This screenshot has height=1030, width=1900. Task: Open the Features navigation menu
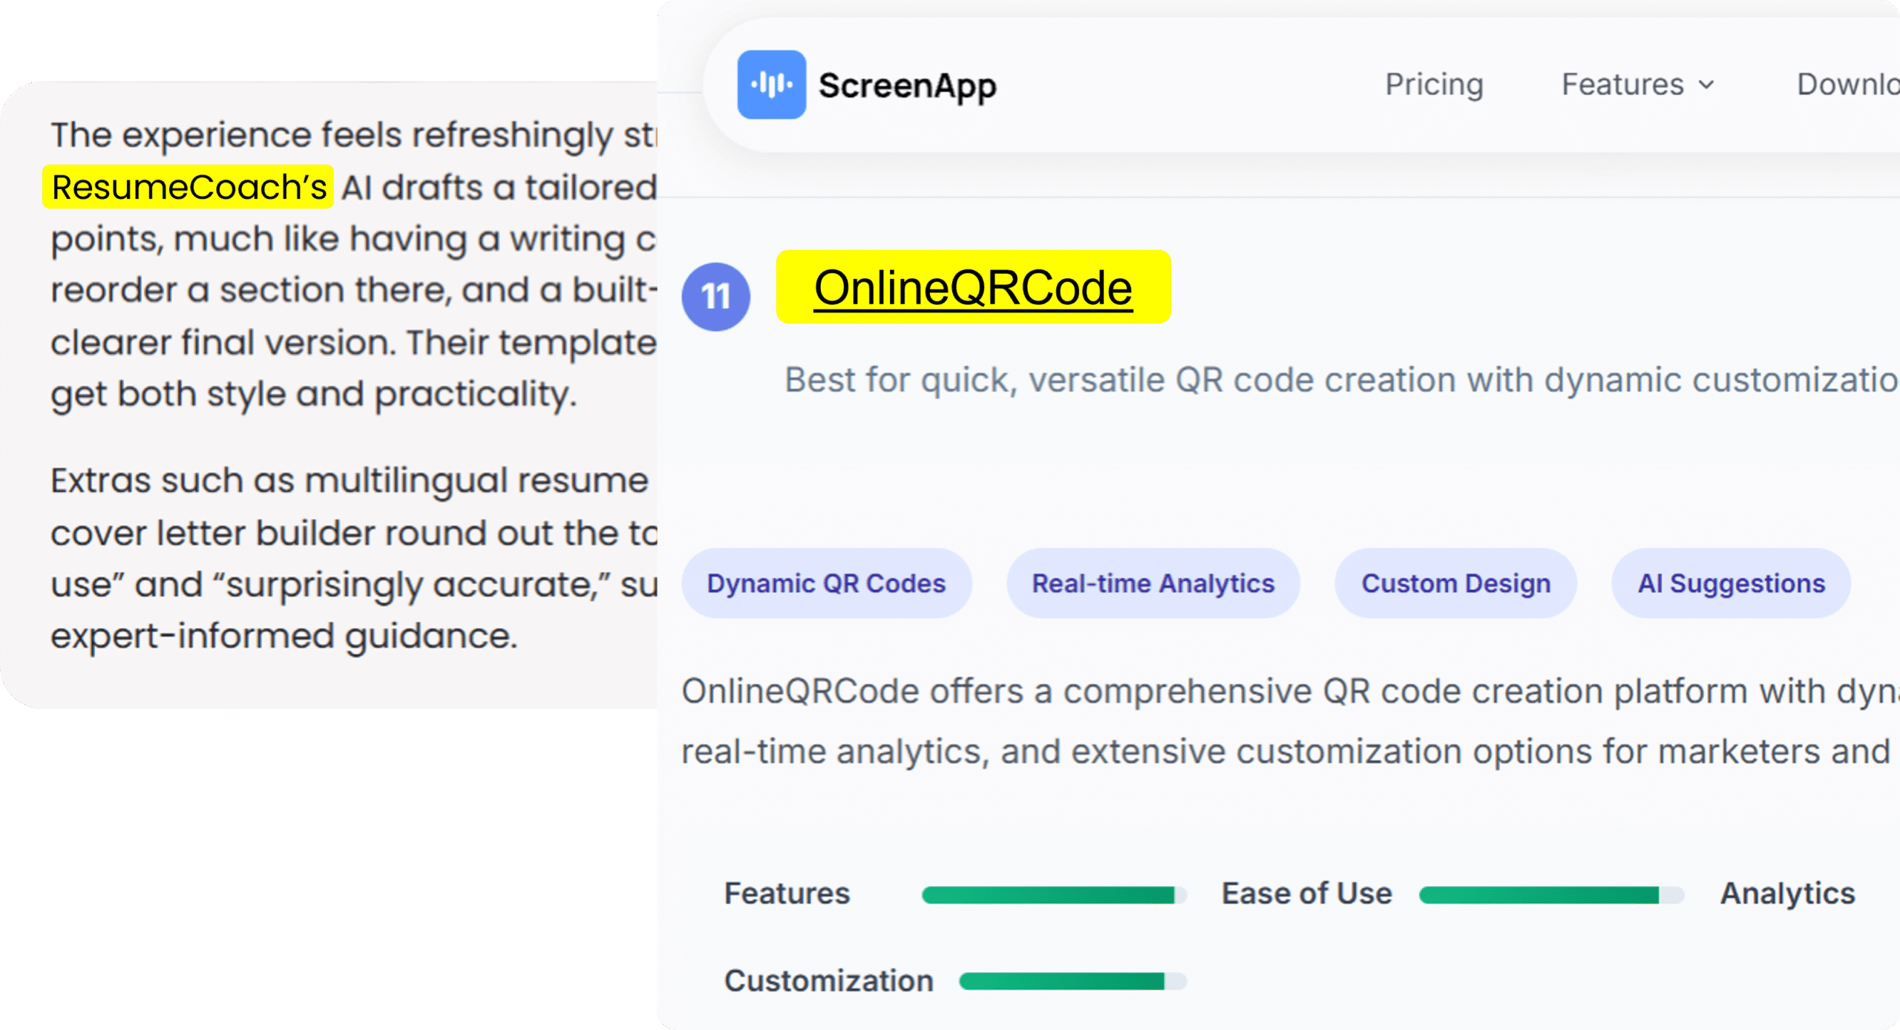1622,85
